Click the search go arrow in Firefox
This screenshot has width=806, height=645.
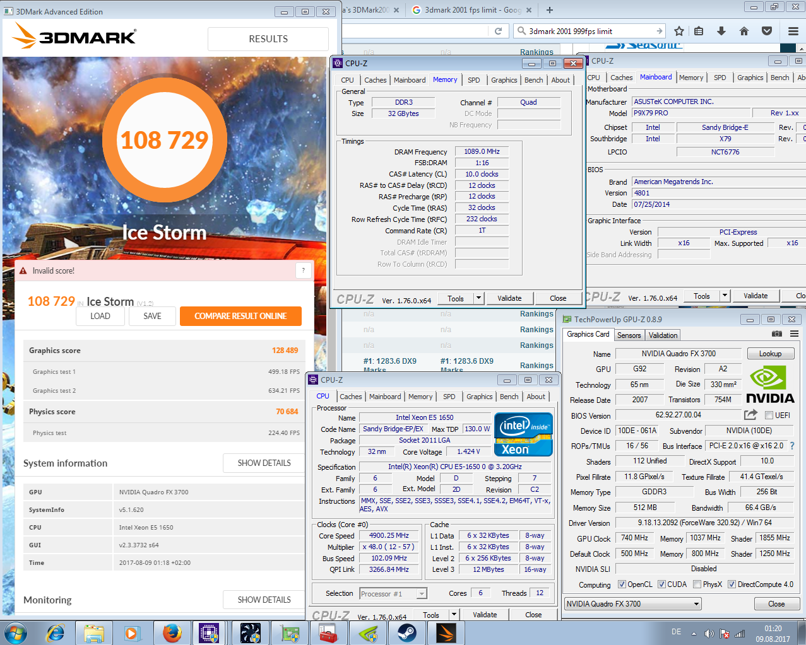pyautogui.click(x=659, y=31)
